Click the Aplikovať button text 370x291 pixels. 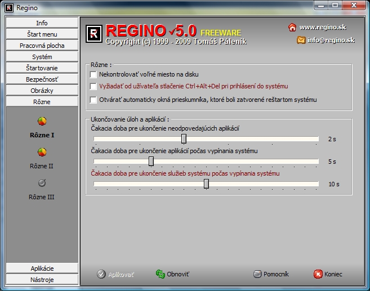tap(121, 275)
